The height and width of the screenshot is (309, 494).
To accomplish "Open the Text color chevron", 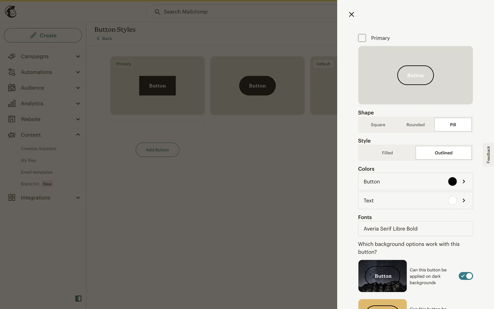I will pos(464,200).
